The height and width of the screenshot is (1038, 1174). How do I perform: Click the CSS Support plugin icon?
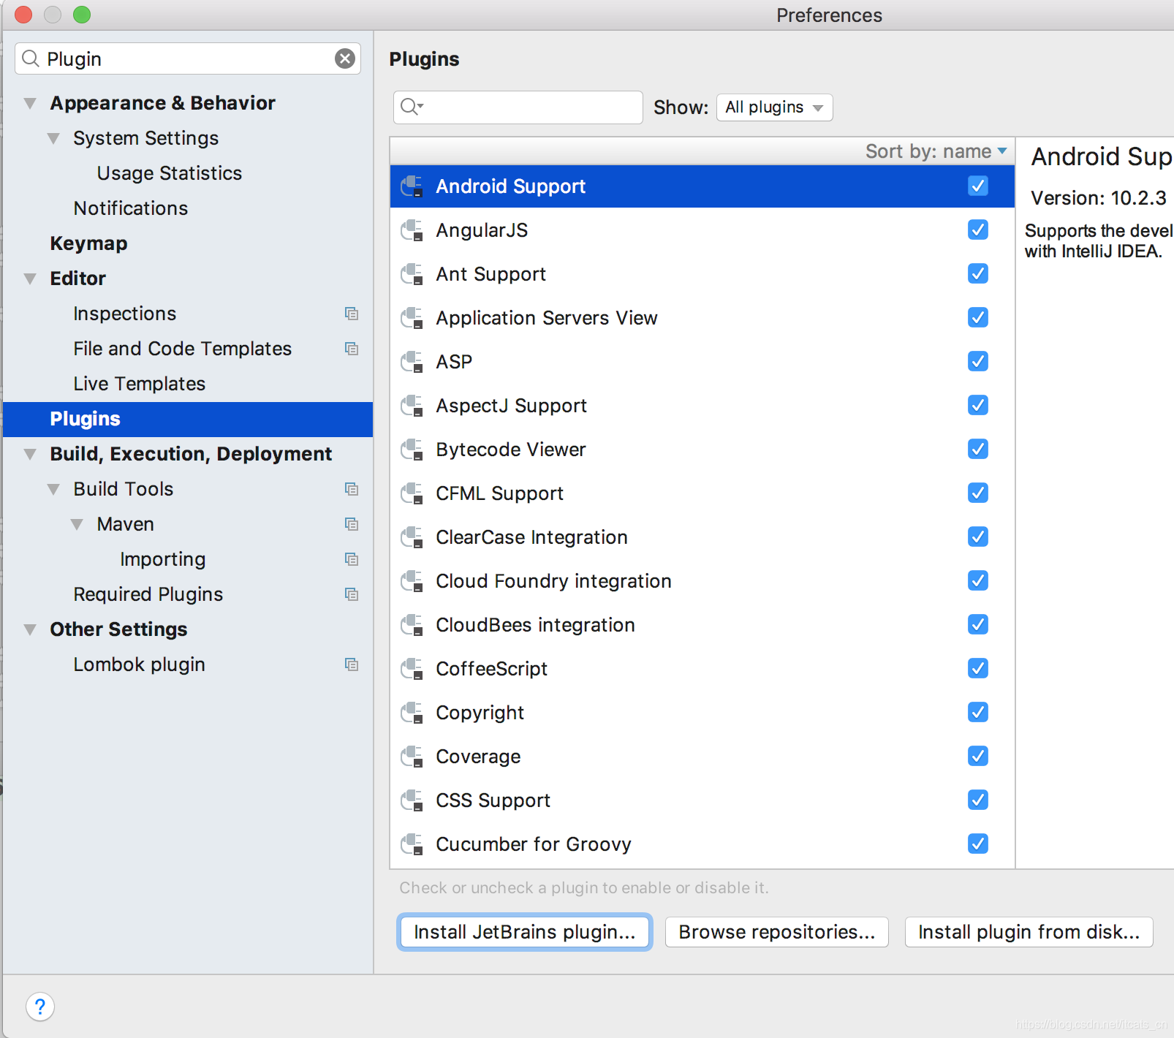412,800
